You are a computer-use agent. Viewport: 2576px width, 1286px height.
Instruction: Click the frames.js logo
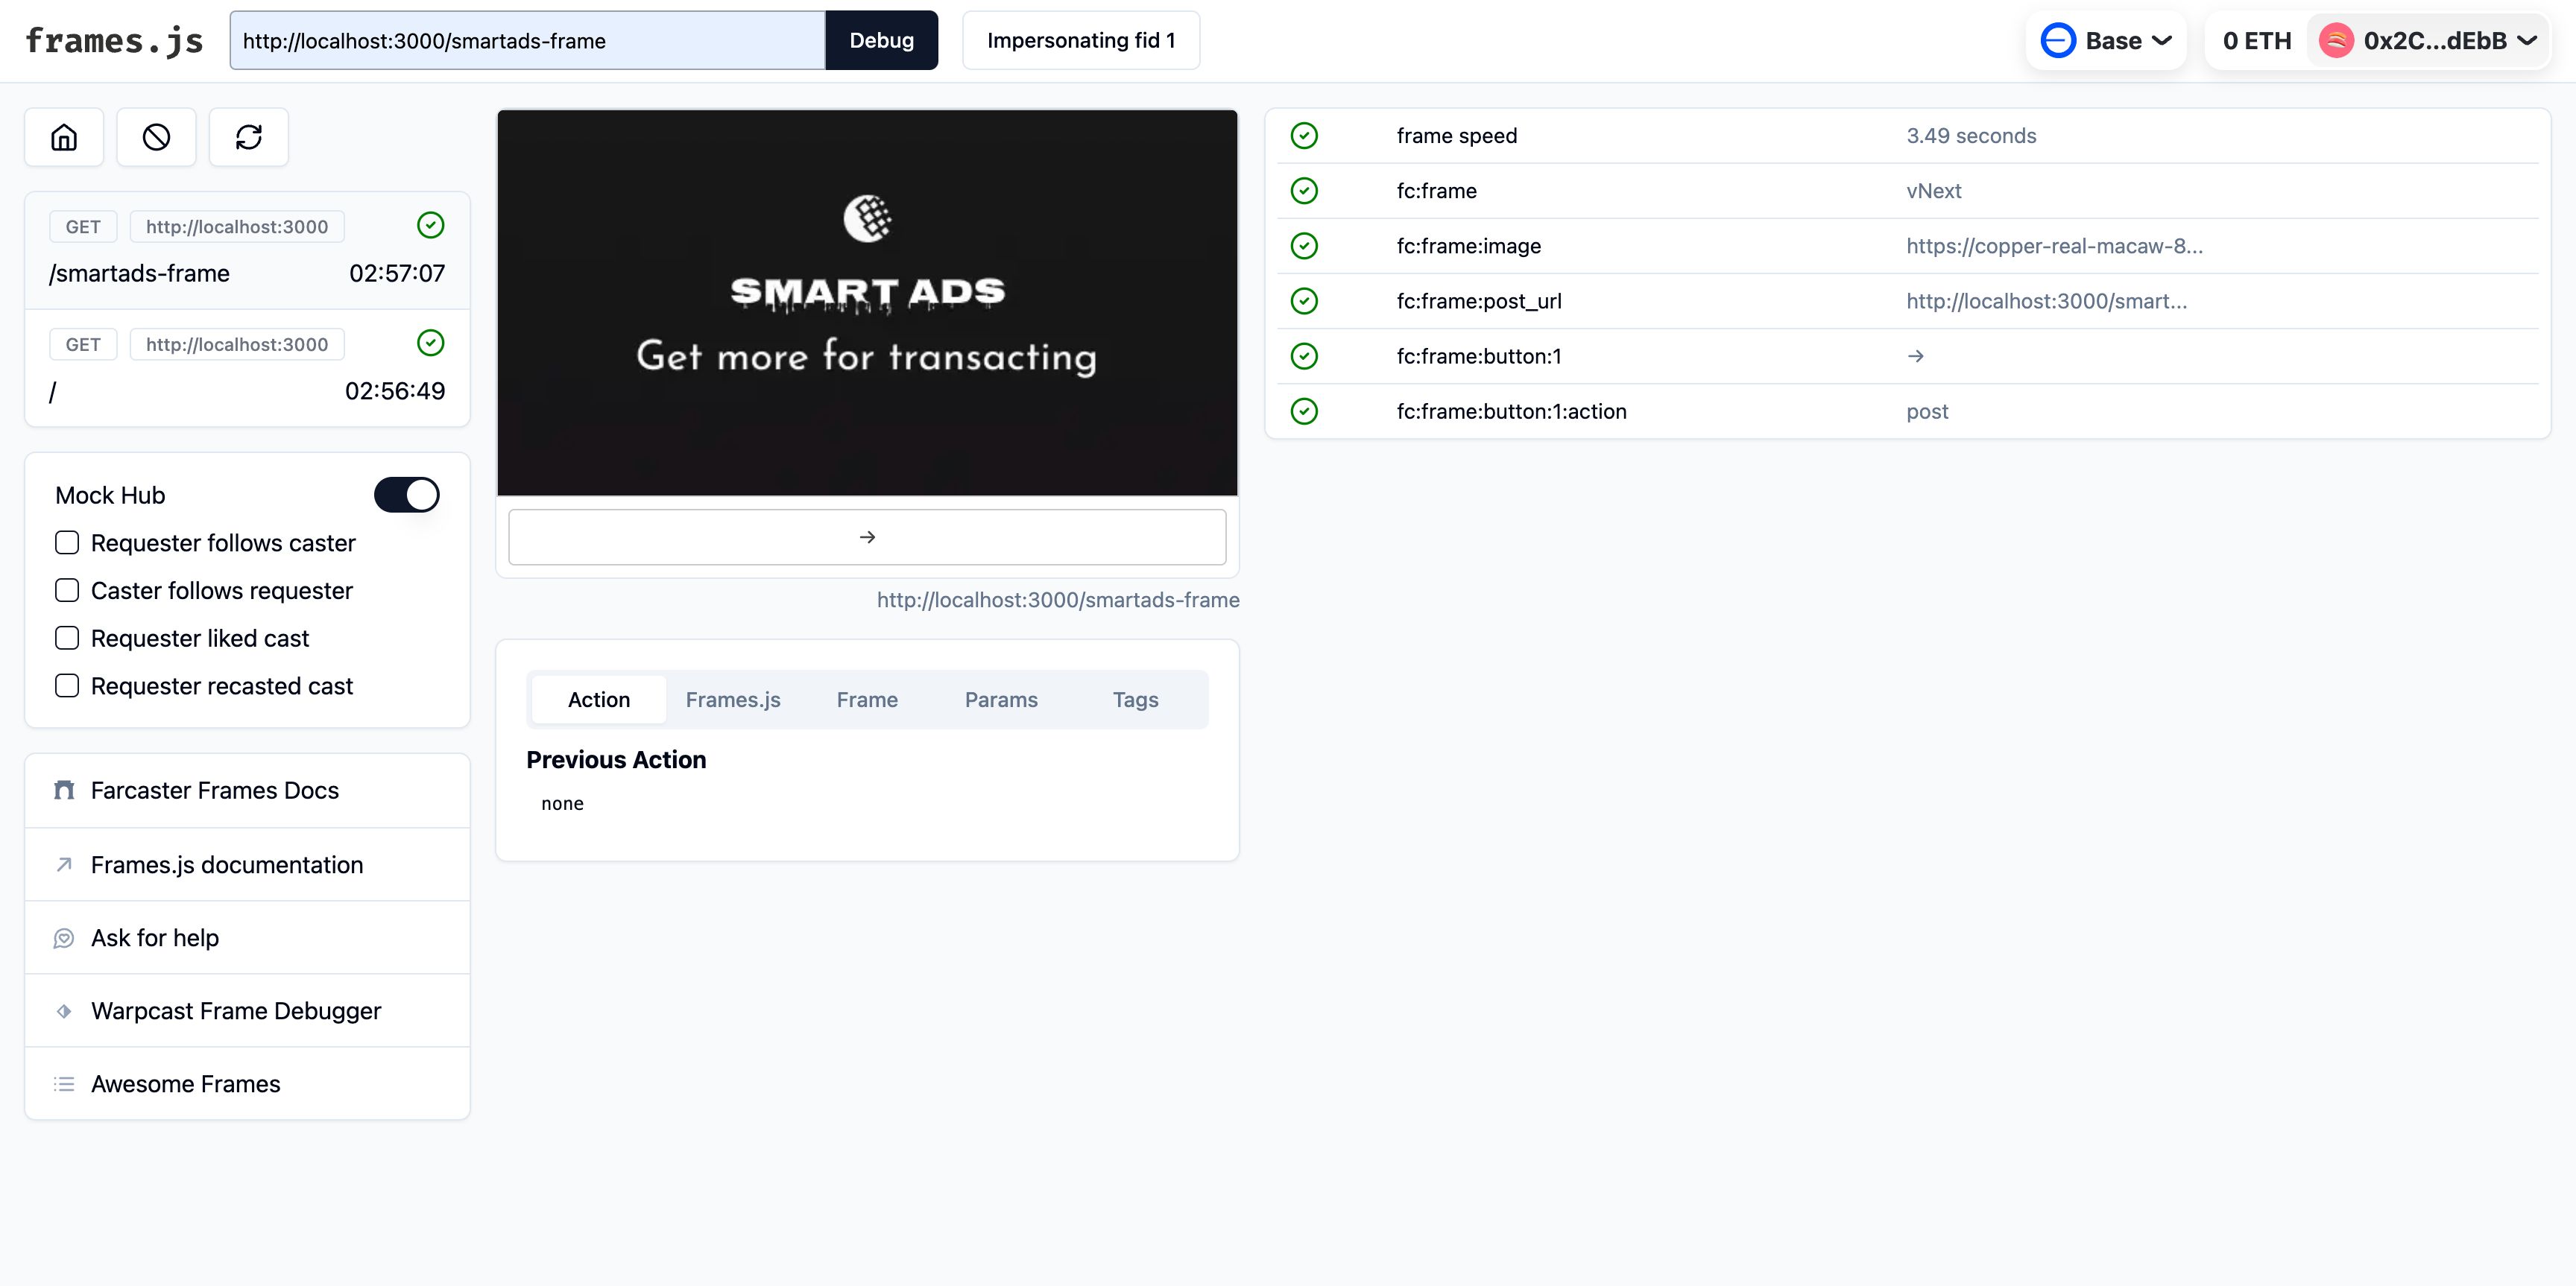[x=114, y=41]
